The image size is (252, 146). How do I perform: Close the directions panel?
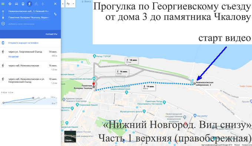[55, 4]
